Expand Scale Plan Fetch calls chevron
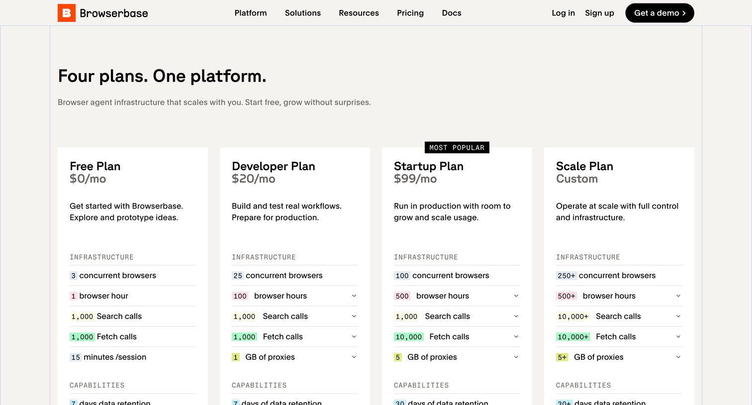 click(678, 337)
